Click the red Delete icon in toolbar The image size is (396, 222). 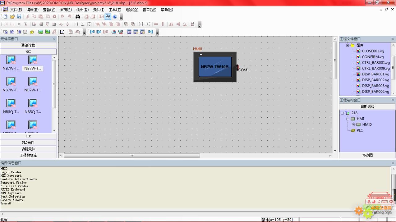point(54,17)
